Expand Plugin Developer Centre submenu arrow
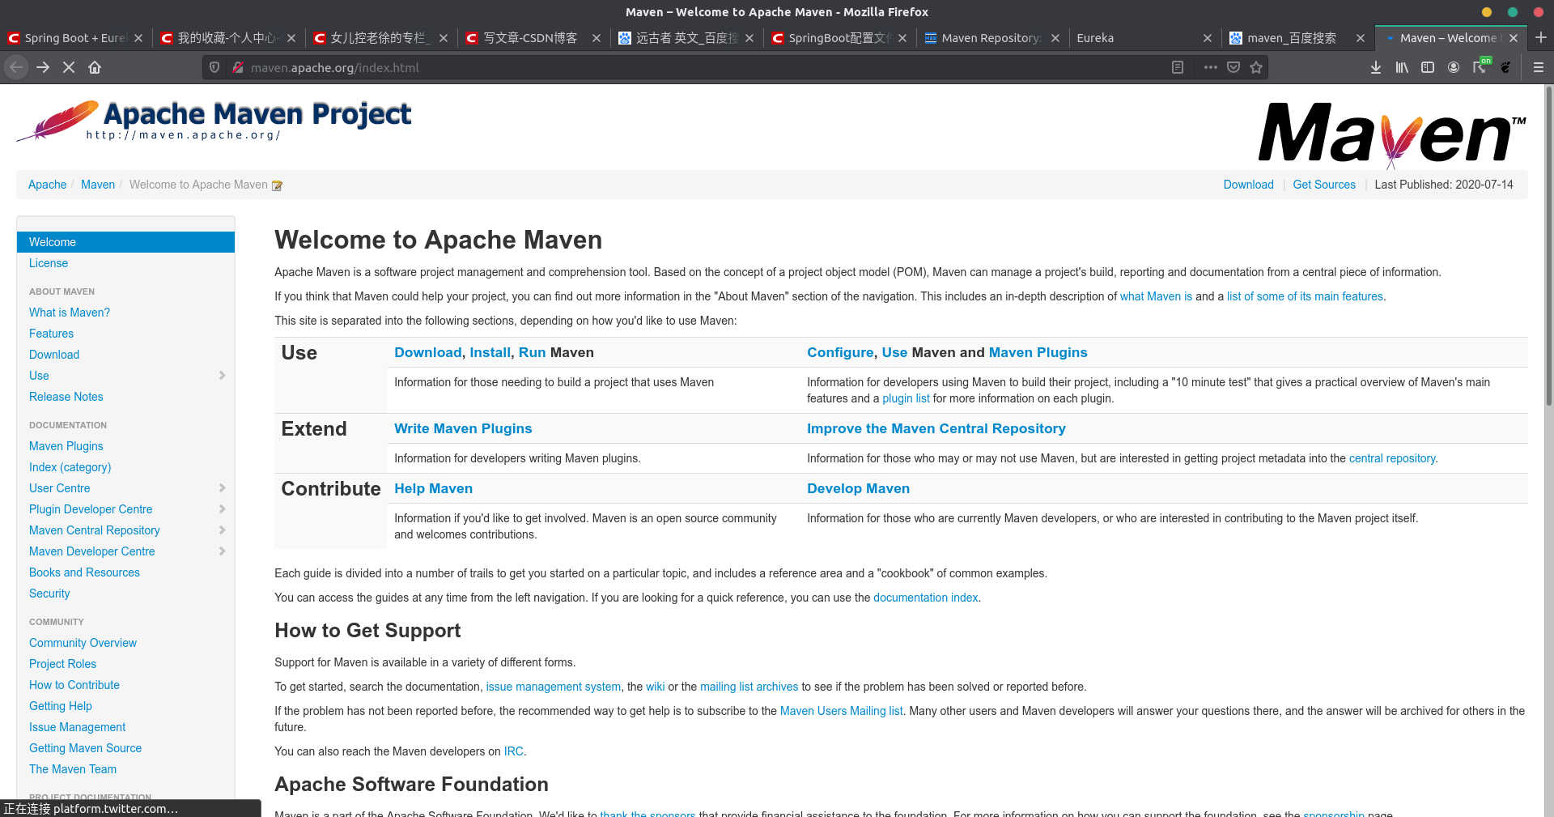1554x817 pixels. [x=222, y=508]
